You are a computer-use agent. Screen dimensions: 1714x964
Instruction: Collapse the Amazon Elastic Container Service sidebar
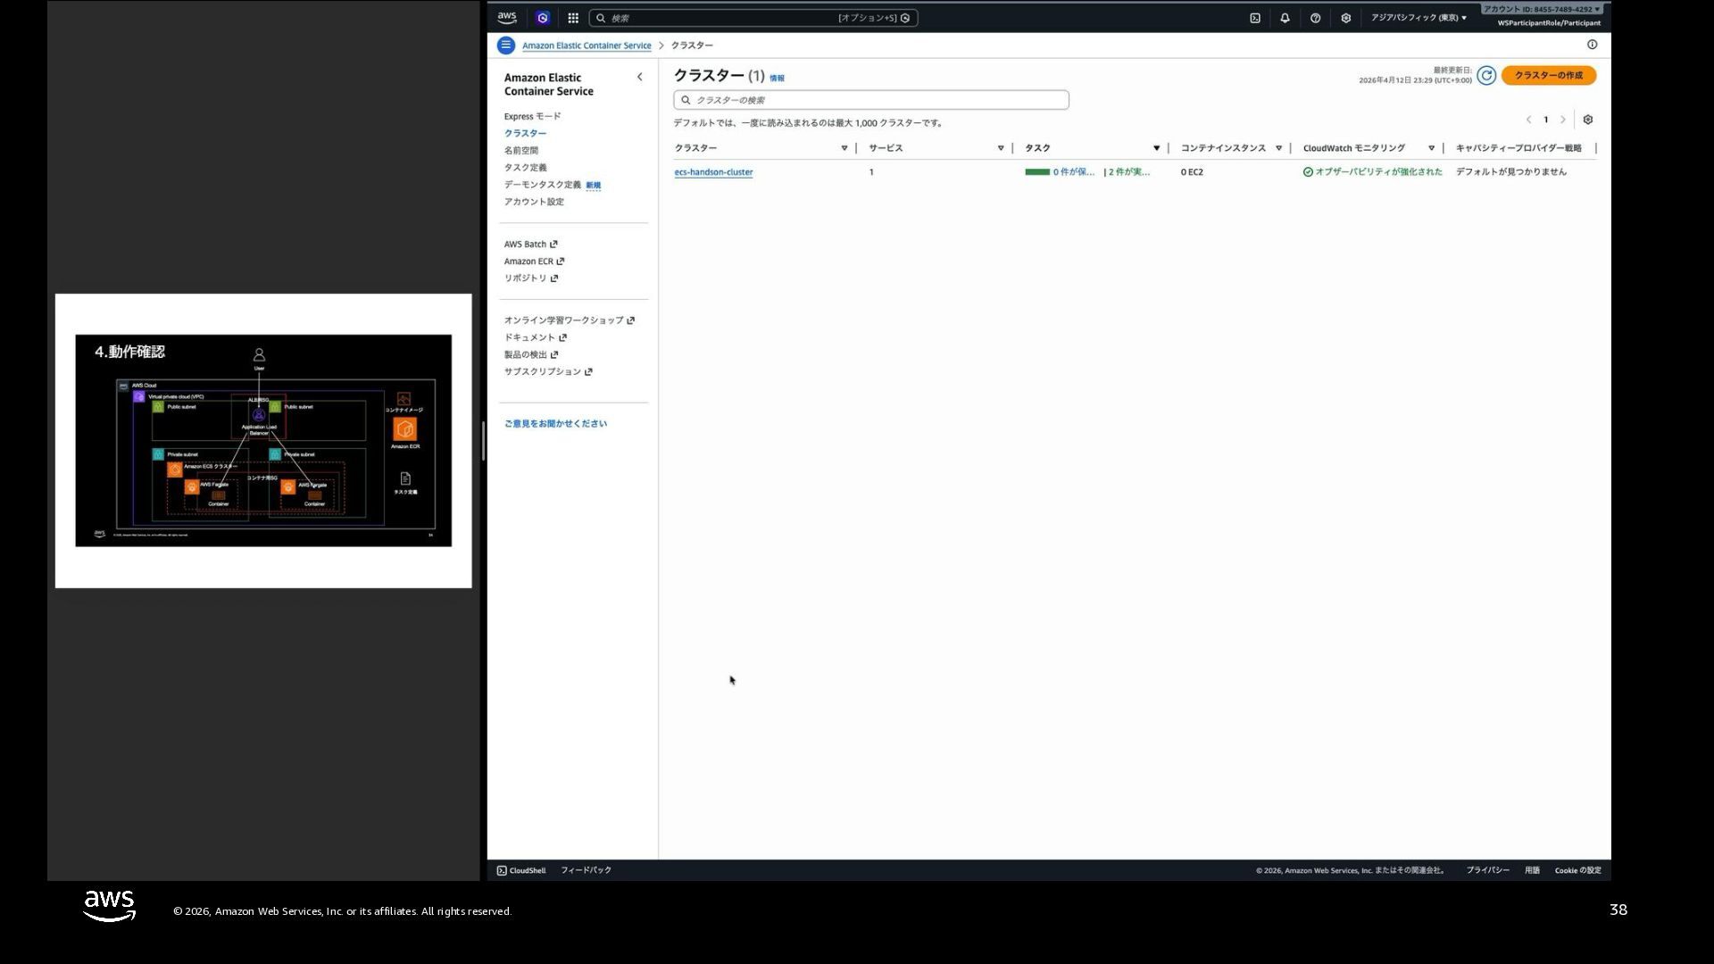(639, 77)
